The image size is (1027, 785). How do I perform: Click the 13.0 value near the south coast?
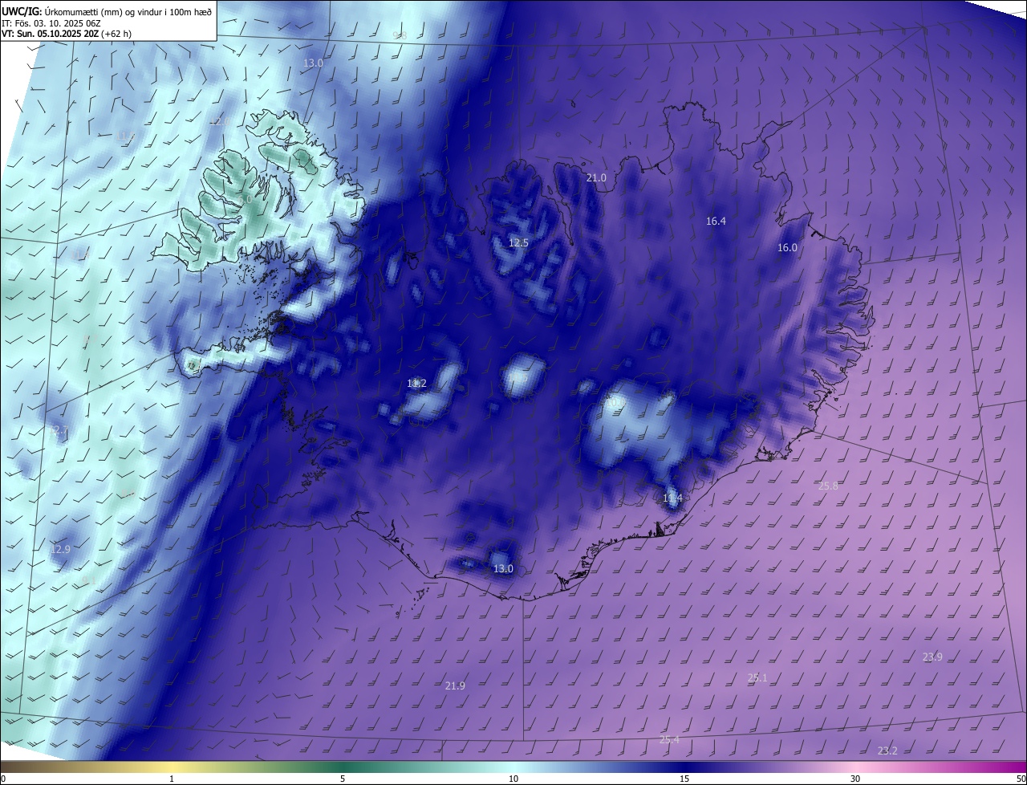click(x=502, y=569)
